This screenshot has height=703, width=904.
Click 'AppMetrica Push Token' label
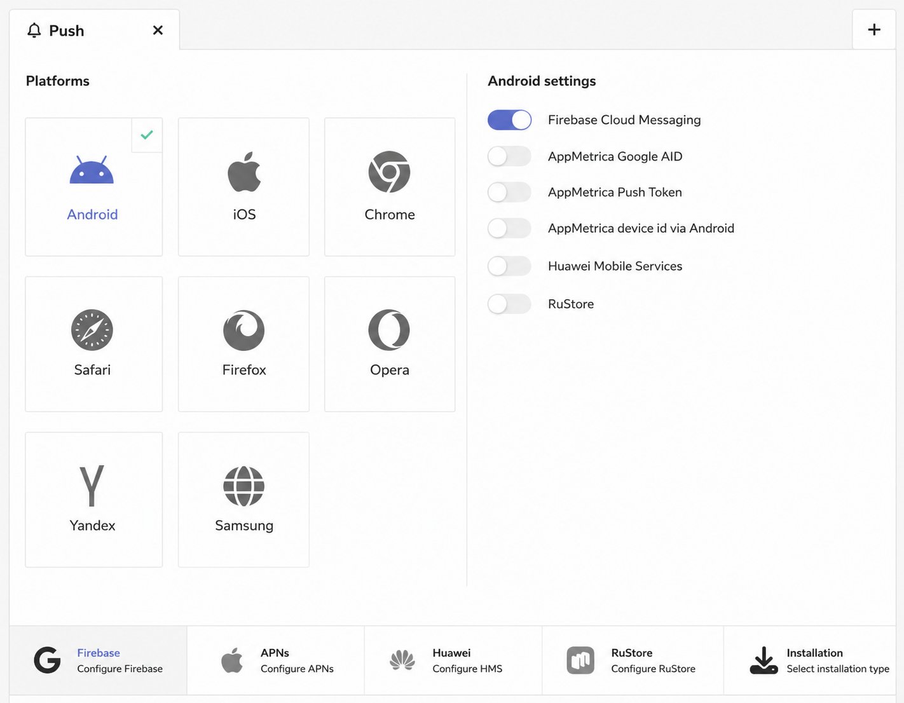(615, 192)
